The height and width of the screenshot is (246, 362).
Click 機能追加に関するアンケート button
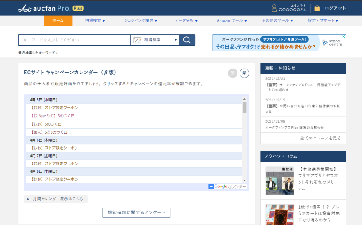pyautogui.click(x=136, y=213)
